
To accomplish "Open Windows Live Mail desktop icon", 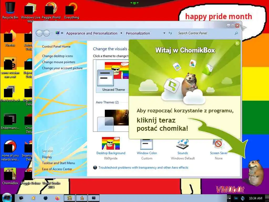I will click(30, 11).
